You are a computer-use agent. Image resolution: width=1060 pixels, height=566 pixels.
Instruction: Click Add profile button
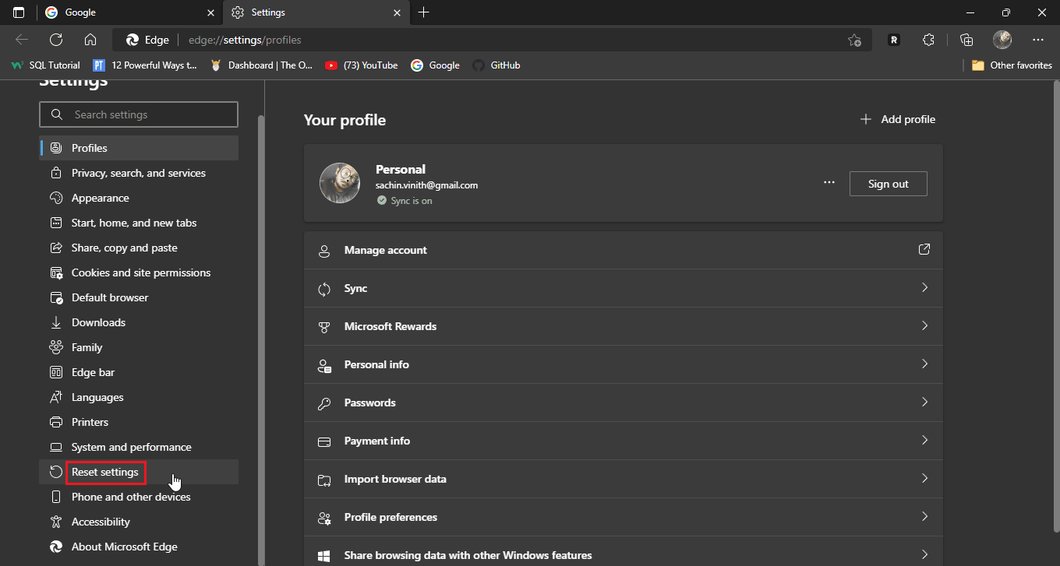pos(897,119)
